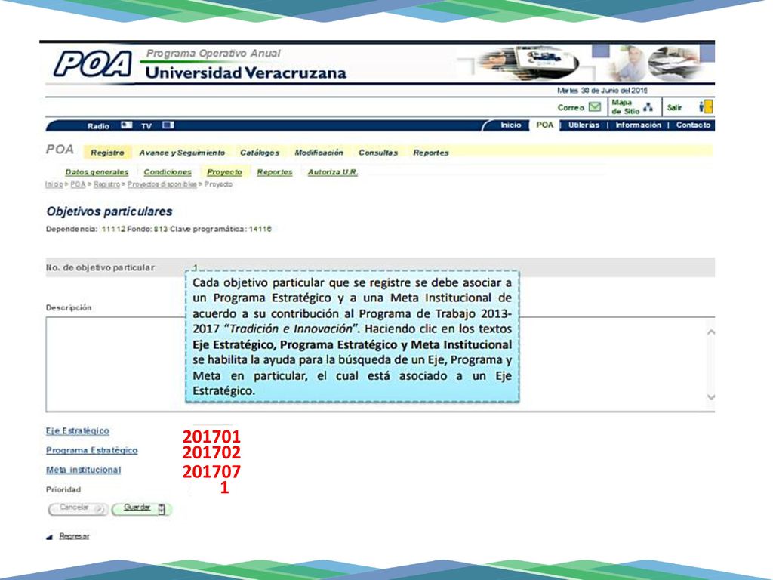This screenshot has height=580, width=773.
Task: Open the Consultas menu
Action: pos(378,153)
